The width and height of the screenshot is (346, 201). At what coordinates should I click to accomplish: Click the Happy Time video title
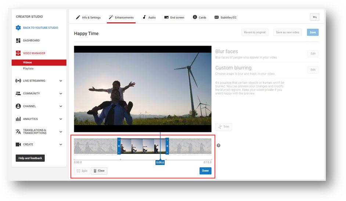(86, 33)
